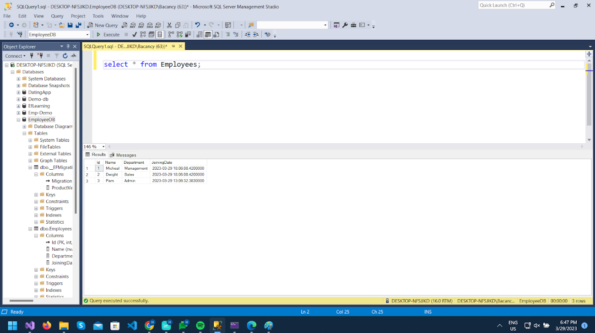Parse the query using the checkmark icon
The height and width of the screenshot is (333, 595).
coord(135,34)
